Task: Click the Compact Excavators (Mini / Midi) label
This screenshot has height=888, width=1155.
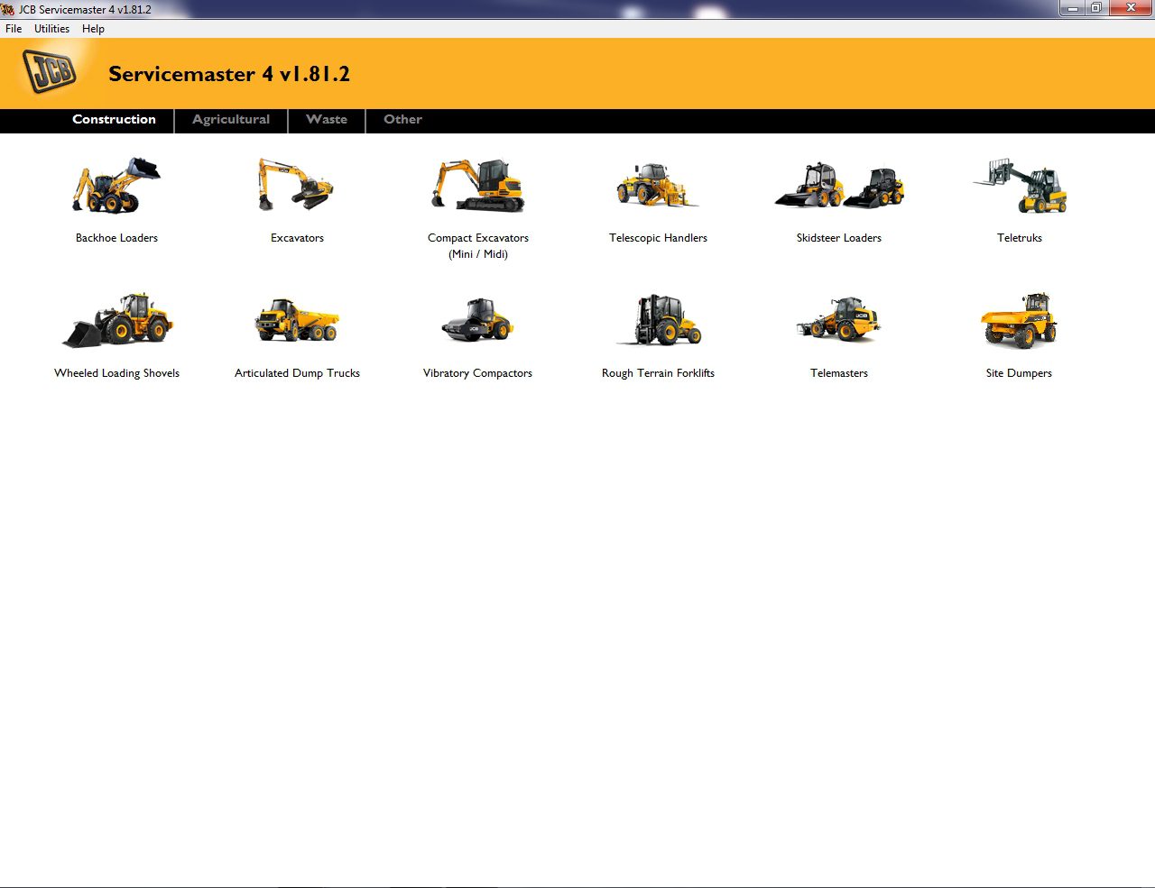Action: point(478,246)
